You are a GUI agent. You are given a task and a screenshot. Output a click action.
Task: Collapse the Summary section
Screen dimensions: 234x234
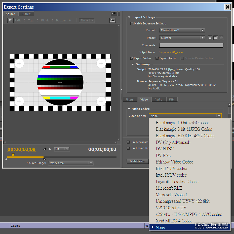coord(133,64)
